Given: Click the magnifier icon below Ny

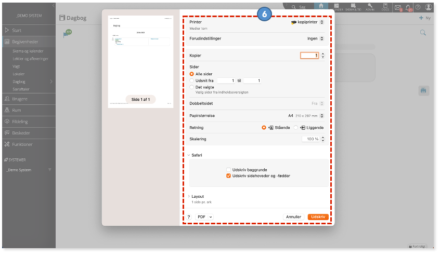Looking at the screenshot, I should [423, 33].
